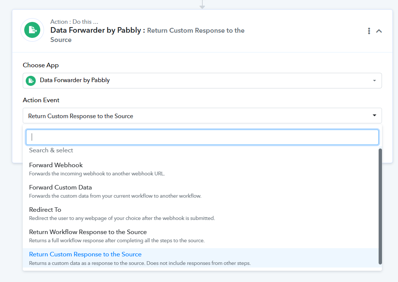The height and width of the screenshot is (282, 398).
Task: Choose the Redirect To event
Action: (x=200, y=213)
